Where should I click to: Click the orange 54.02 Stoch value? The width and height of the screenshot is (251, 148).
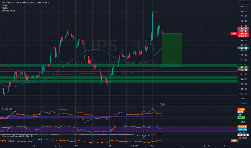[242, 127]
